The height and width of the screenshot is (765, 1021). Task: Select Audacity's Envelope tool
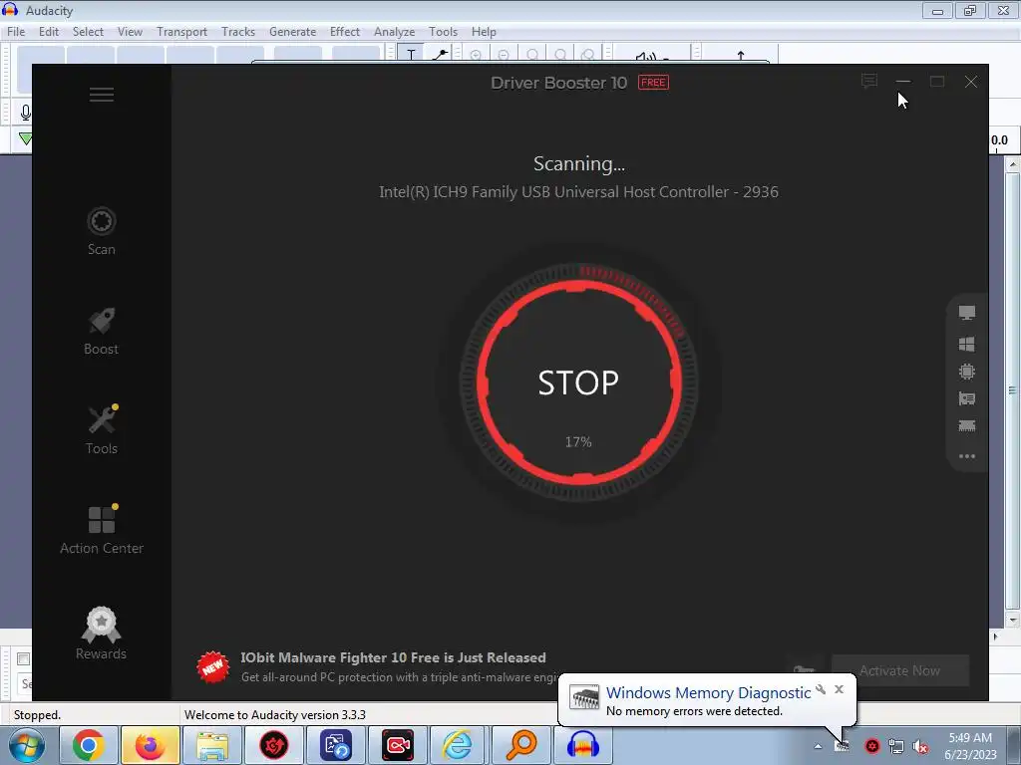[440, 55]
